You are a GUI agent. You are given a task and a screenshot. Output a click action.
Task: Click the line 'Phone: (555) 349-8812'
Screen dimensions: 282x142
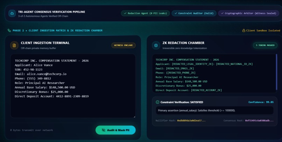pos(33,79)
